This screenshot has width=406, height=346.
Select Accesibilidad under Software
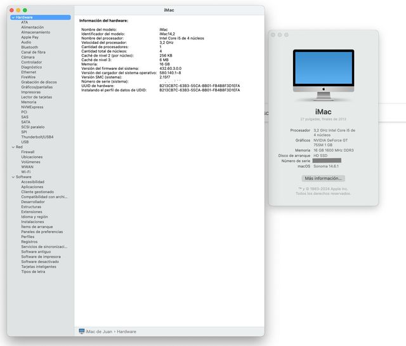32,182
